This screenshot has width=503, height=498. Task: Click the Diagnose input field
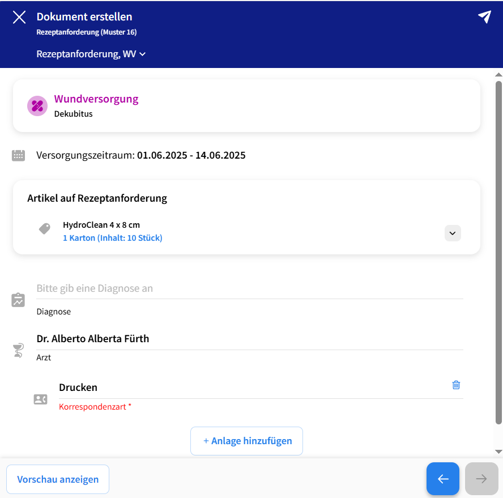(249, 288)
